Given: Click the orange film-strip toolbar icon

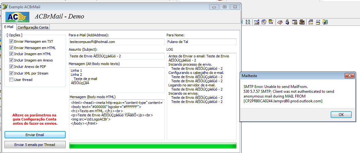Looking at the screenshot, I should pyautogui.click(x=302, y=22).
